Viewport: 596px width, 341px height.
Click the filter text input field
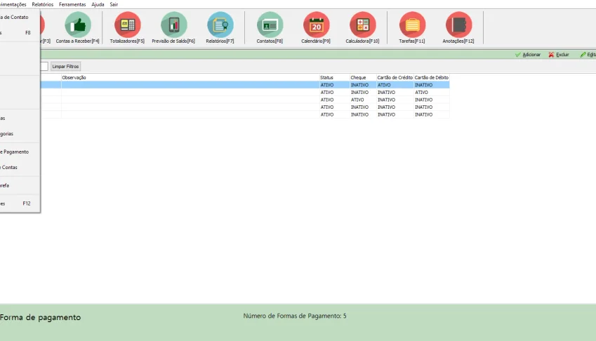pyautogui.click(x=44, y=67)
